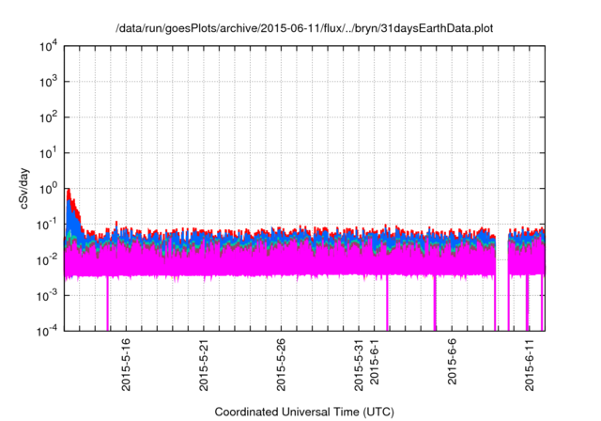Select the 2015-6-6 date tick label

453,365
